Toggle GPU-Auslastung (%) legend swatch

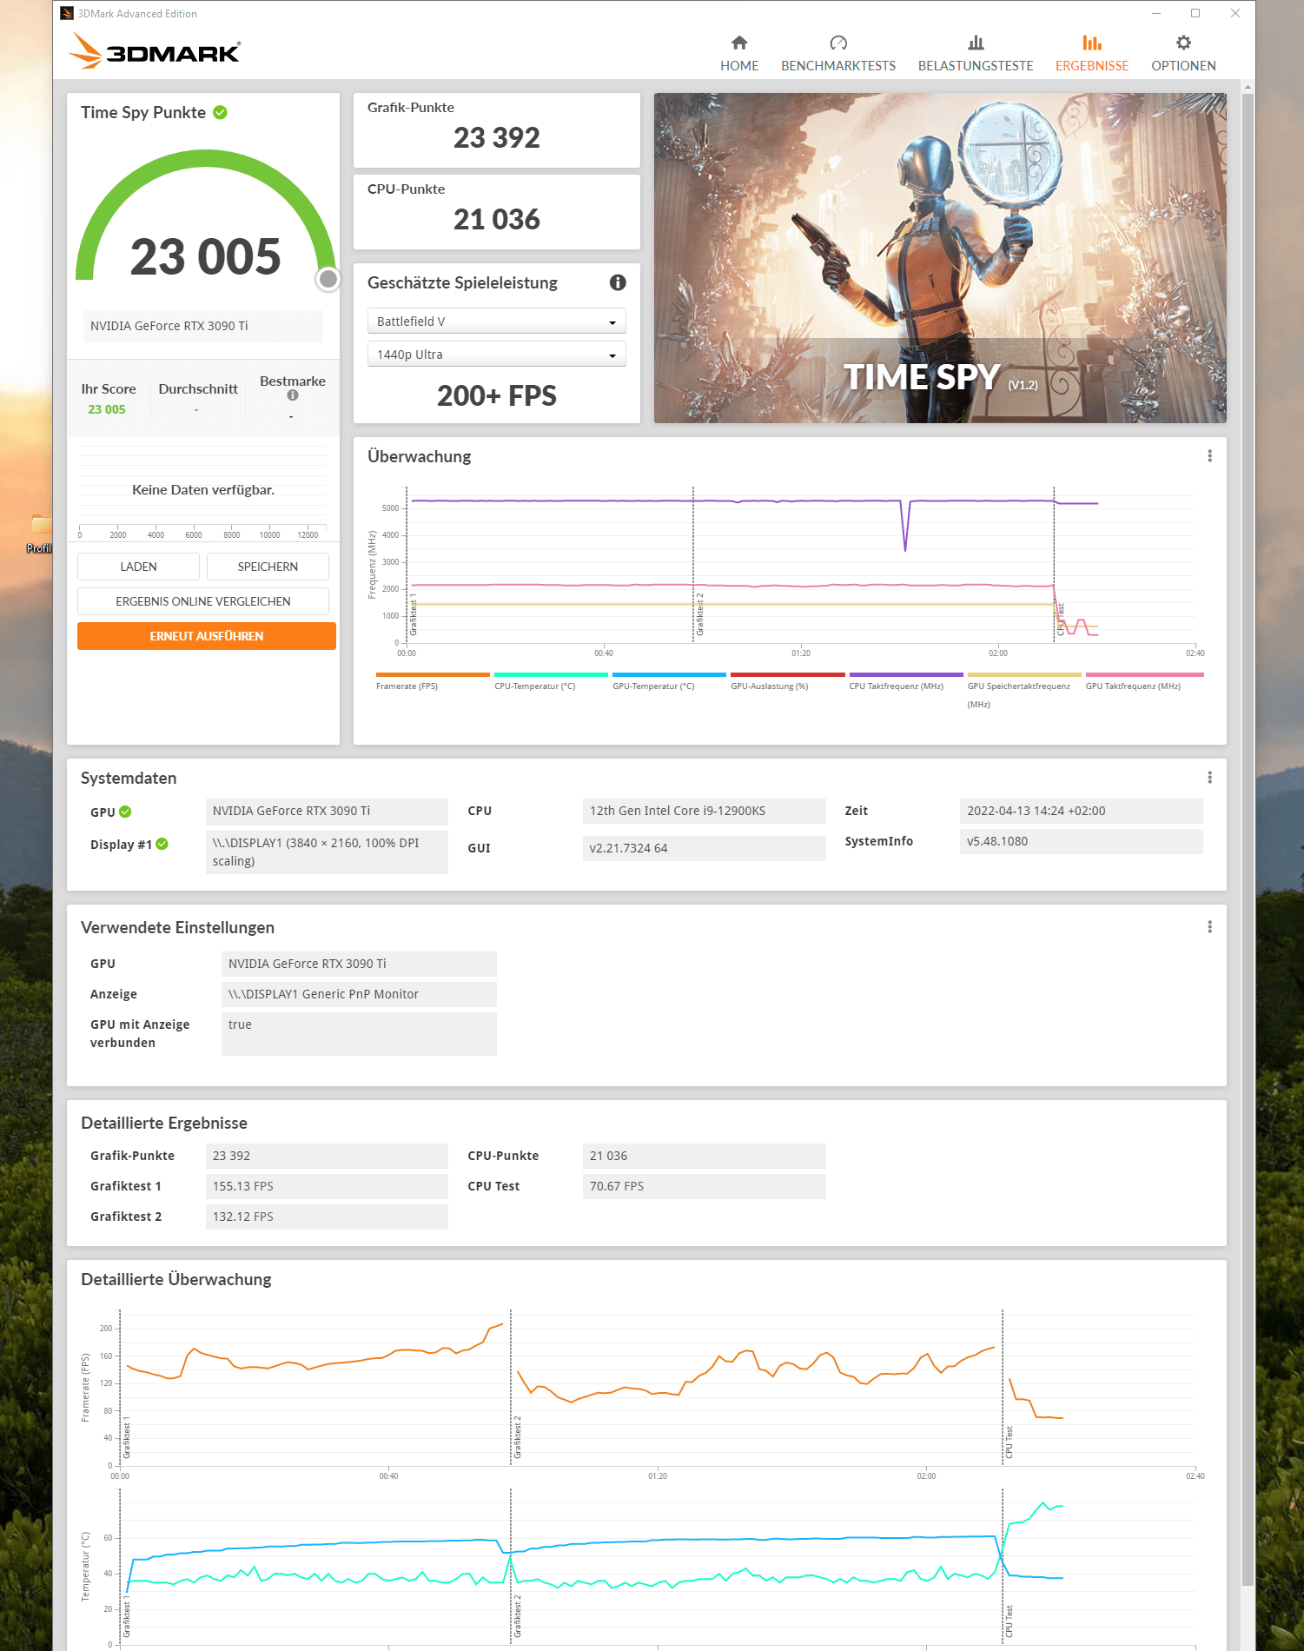[787, 674]
